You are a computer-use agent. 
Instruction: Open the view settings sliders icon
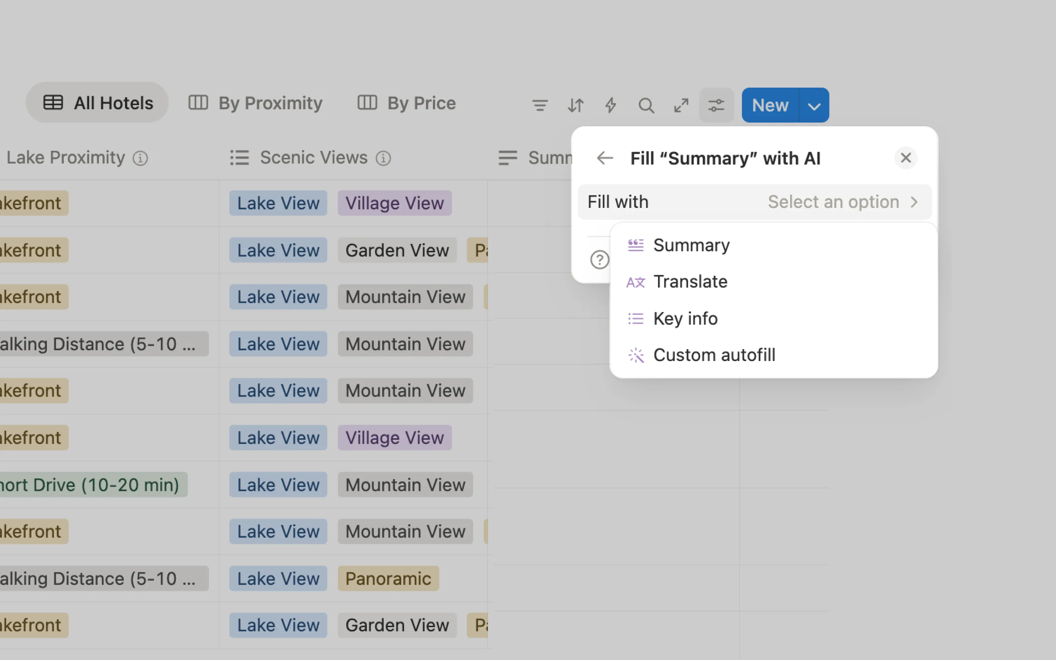pos(716,105)
